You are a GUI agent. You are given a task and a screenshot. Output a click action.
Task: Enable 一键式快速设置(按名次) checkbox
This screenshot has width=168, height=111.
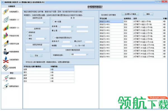coord(53,38)
